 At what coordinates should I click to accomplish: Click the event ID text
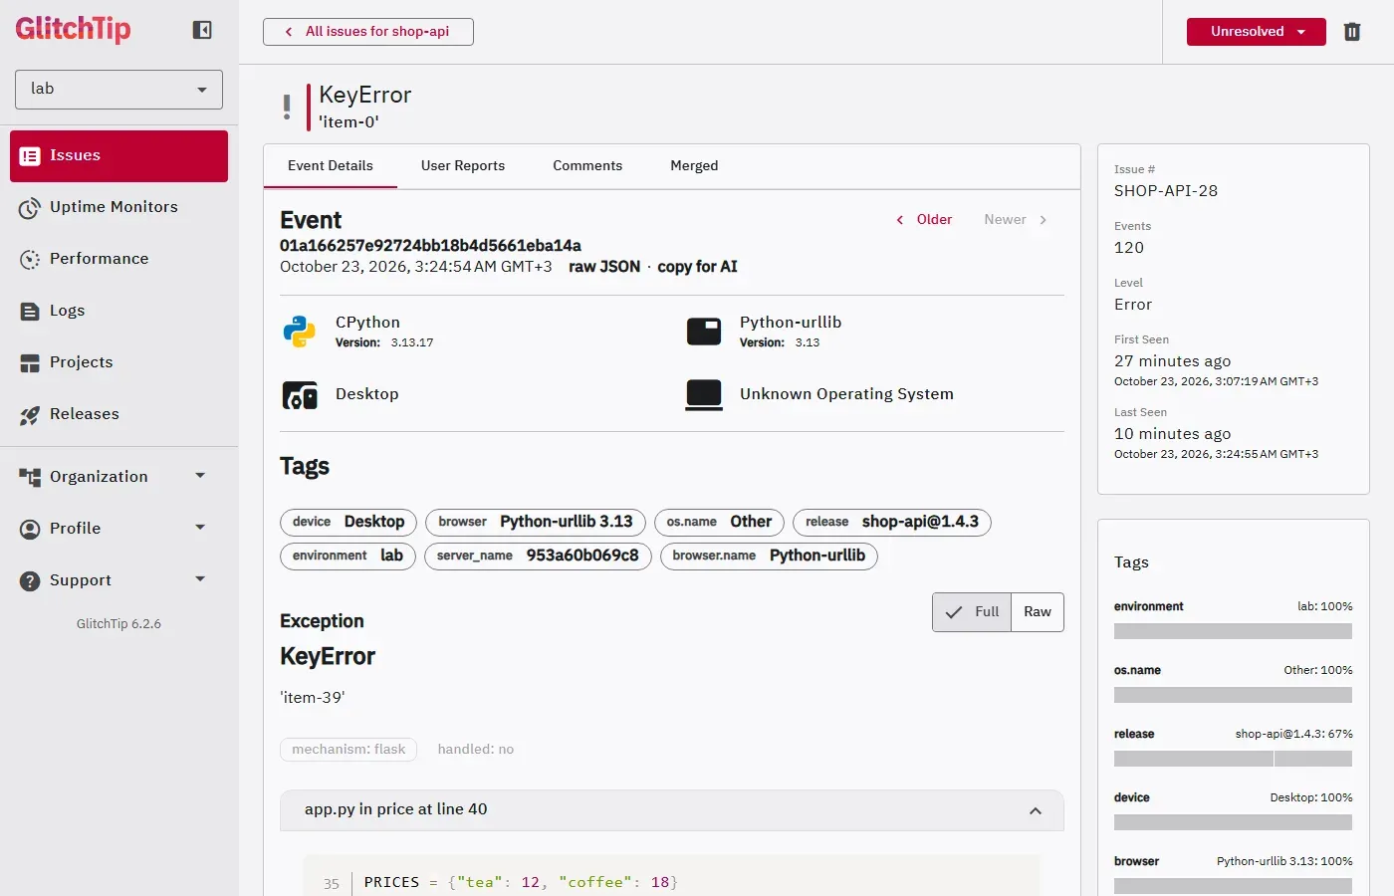pyautogui.click(x=430, y=246)
